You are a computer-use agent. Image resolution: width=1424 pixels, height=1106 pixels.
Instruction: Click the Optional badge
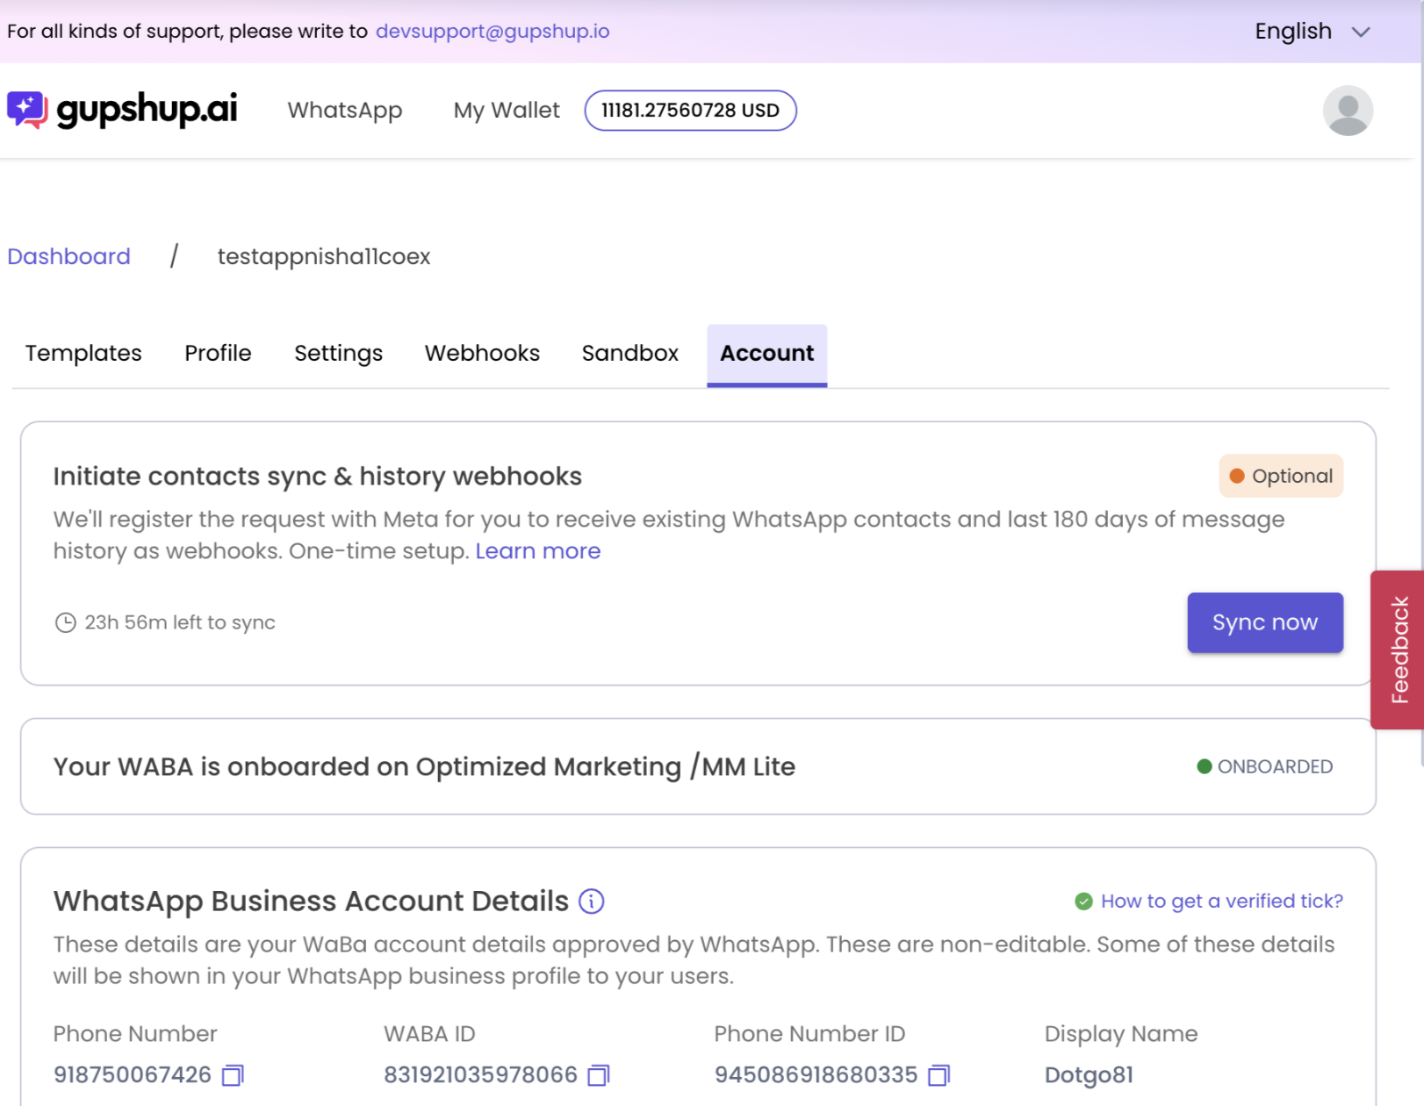tap(1281, 476)
